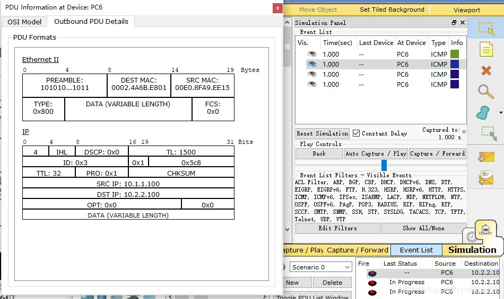504x299 pixels.
Task: Click the Simulation mode stopwatch icon
Action: click(485, 230)
